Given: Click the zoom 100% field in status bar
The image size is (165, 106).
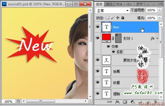Looking at the screenshot, I should click(8, 102).
